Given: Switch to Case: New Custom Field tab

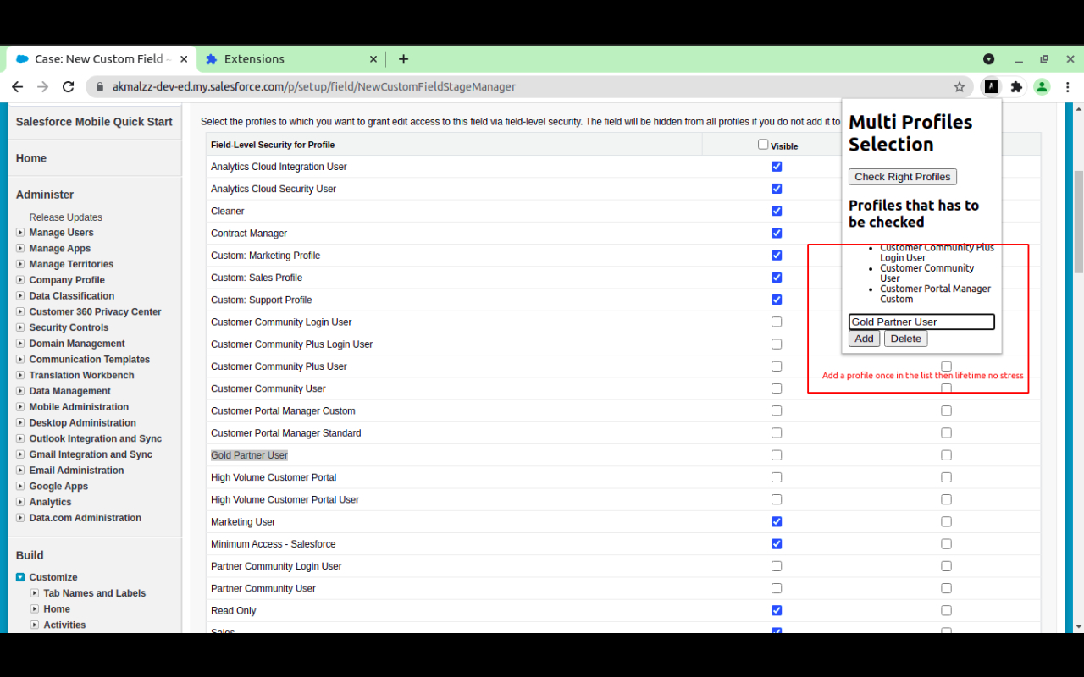Looking at the screenshot, I should point(102,59).
